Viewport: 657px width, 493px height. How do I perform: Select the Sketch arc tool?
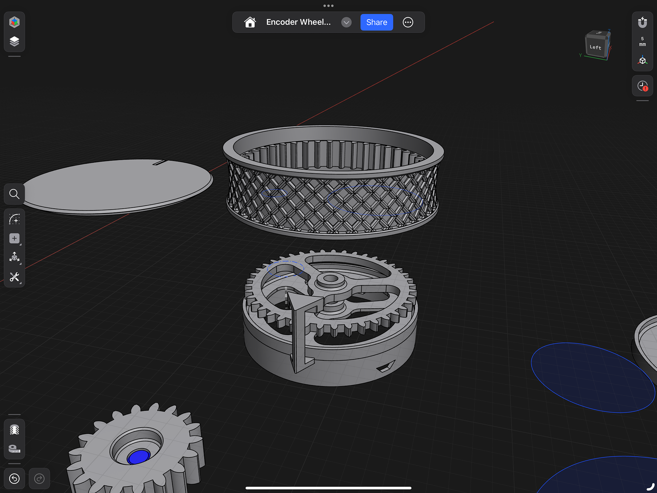click(x=14, y=219)
